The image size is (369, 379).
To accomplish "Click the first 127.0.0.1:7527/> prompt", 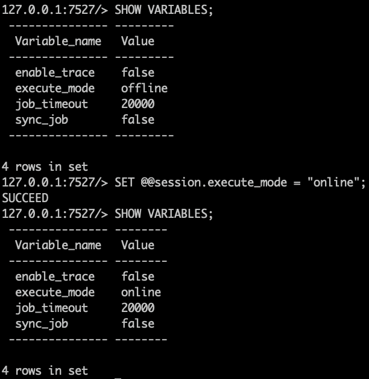I will [x=54, y=10].
